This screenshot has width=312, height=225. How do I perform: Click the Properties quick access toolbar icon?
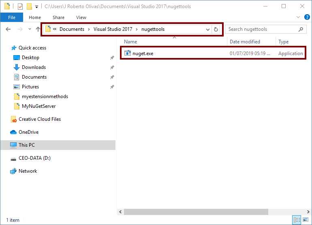click(x=20, y=6)
